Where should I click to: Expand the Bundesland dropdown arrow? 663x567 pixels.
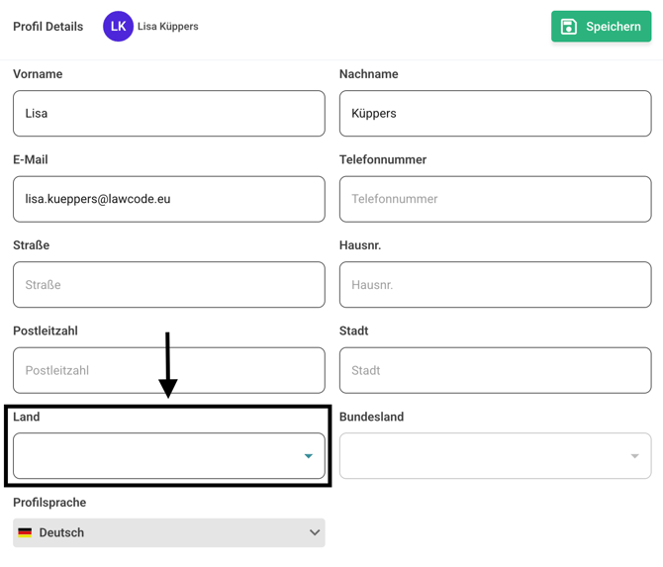pyautogui.click(x=634, y=456)
